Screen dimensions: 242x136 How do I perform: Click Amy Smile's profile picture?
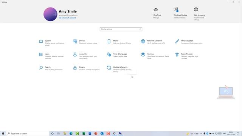point(50,14)
